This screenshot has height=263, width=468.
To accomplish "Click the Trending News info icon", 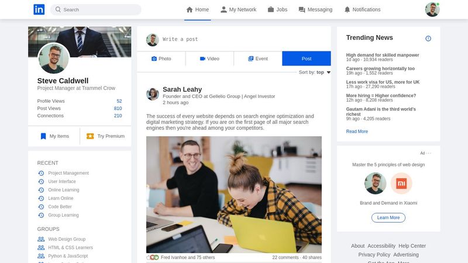I will coord(428,39).
